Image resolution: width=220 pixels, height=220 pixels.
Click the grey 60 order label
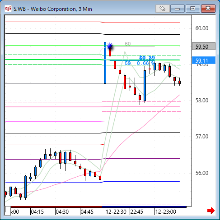pos(128,44)
